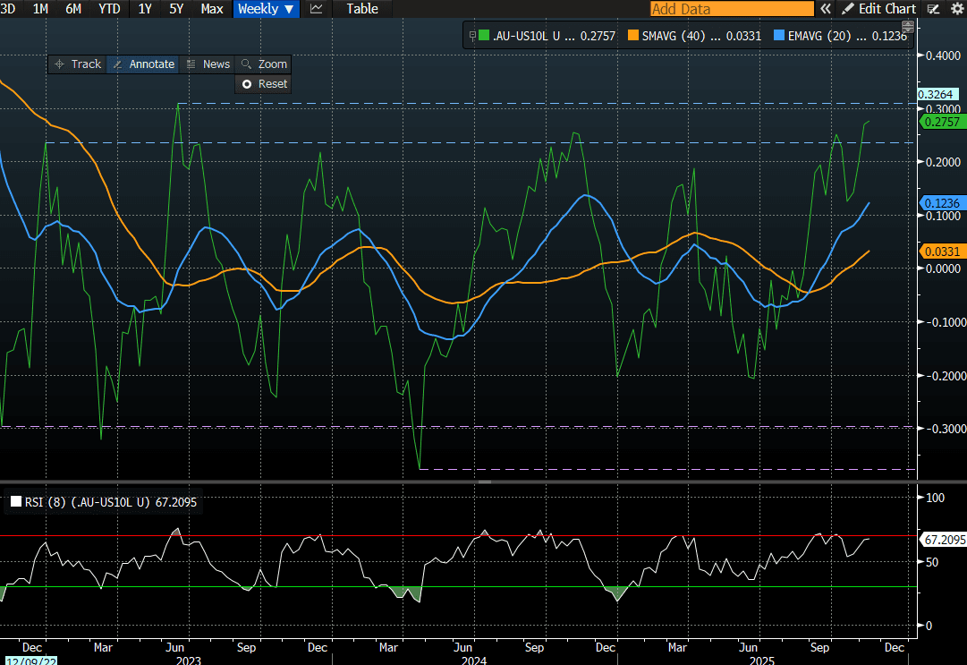
Task: Select the Max time range
Action: (x=212, y=9)
